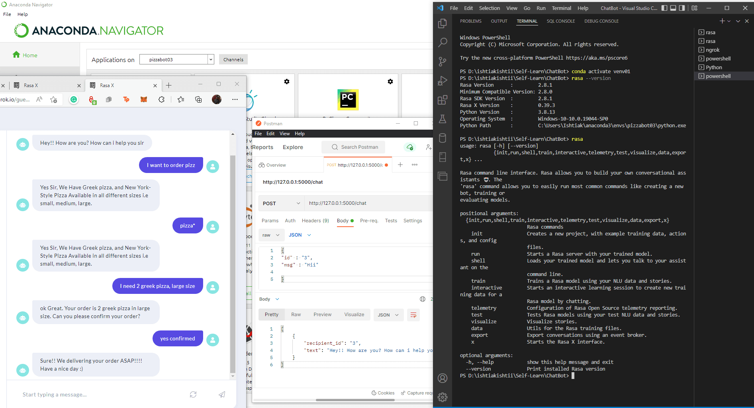Open VS Code Manage gear icon
Viewport: 754px width, 408px height.
442,397
